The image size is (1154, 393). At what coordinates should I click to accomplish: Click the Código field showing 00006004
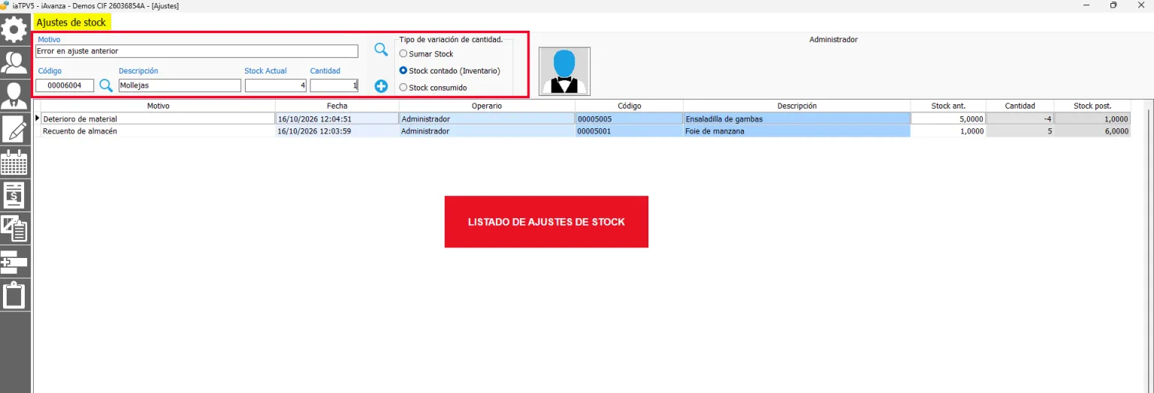coord(65,85)
